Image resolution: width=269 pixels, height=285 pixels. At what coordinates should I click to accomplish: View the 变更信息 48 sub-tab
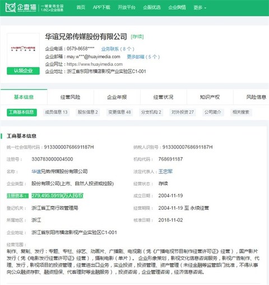coord(119,112)
